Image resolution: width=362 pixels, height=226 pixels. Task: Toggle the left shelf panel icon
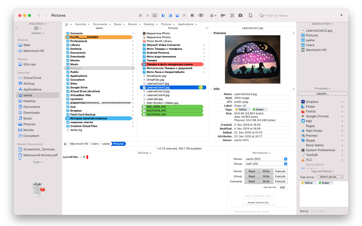pyautogui.click(x=163, y=15)
